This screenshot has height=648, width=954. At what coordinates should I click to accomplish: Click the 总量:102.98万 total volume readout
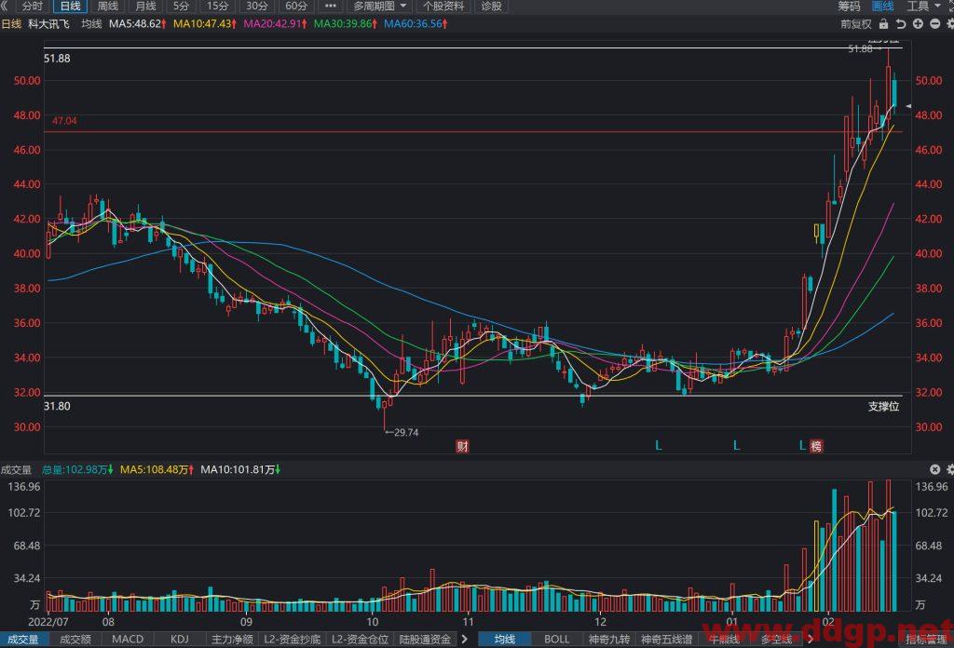(x=76, y=469)
